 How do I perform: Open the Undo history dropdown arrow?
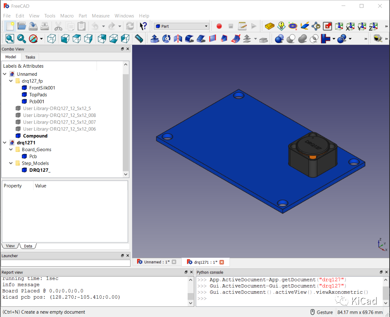click(103, 26)
